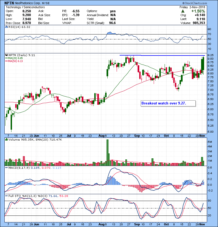The width and height of the screenshot is (218, 227).
Task: Click the EPS value -1.39
Action: coord(75,15)
